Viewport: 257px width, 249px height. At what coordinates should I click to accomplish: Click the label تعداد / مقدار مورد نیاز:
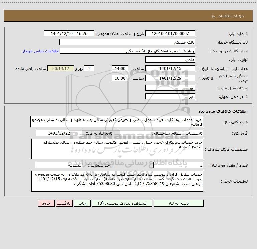coord(229,166)
